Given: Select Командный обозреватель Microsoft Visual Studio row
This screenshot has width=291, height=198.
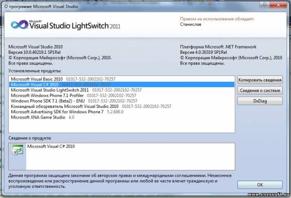Looking at the screenshot, I should tap(122, 107).
